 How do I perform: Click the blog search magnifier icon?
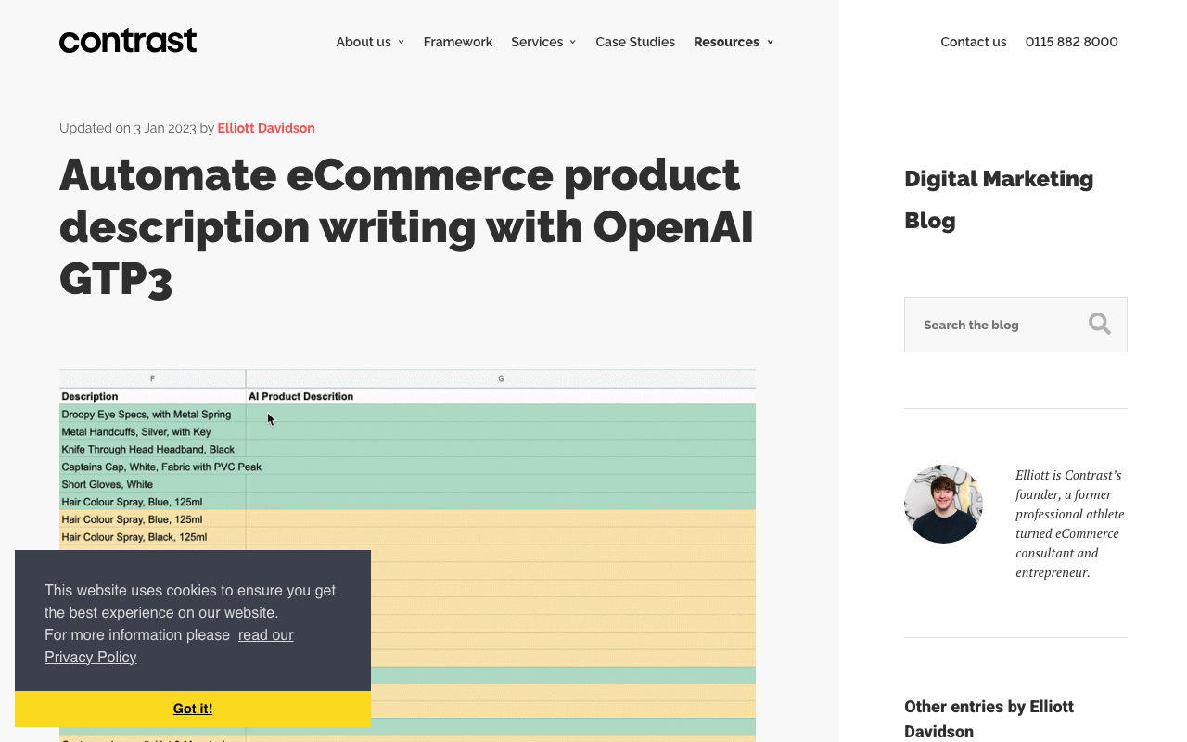[x=1100, y=324]
